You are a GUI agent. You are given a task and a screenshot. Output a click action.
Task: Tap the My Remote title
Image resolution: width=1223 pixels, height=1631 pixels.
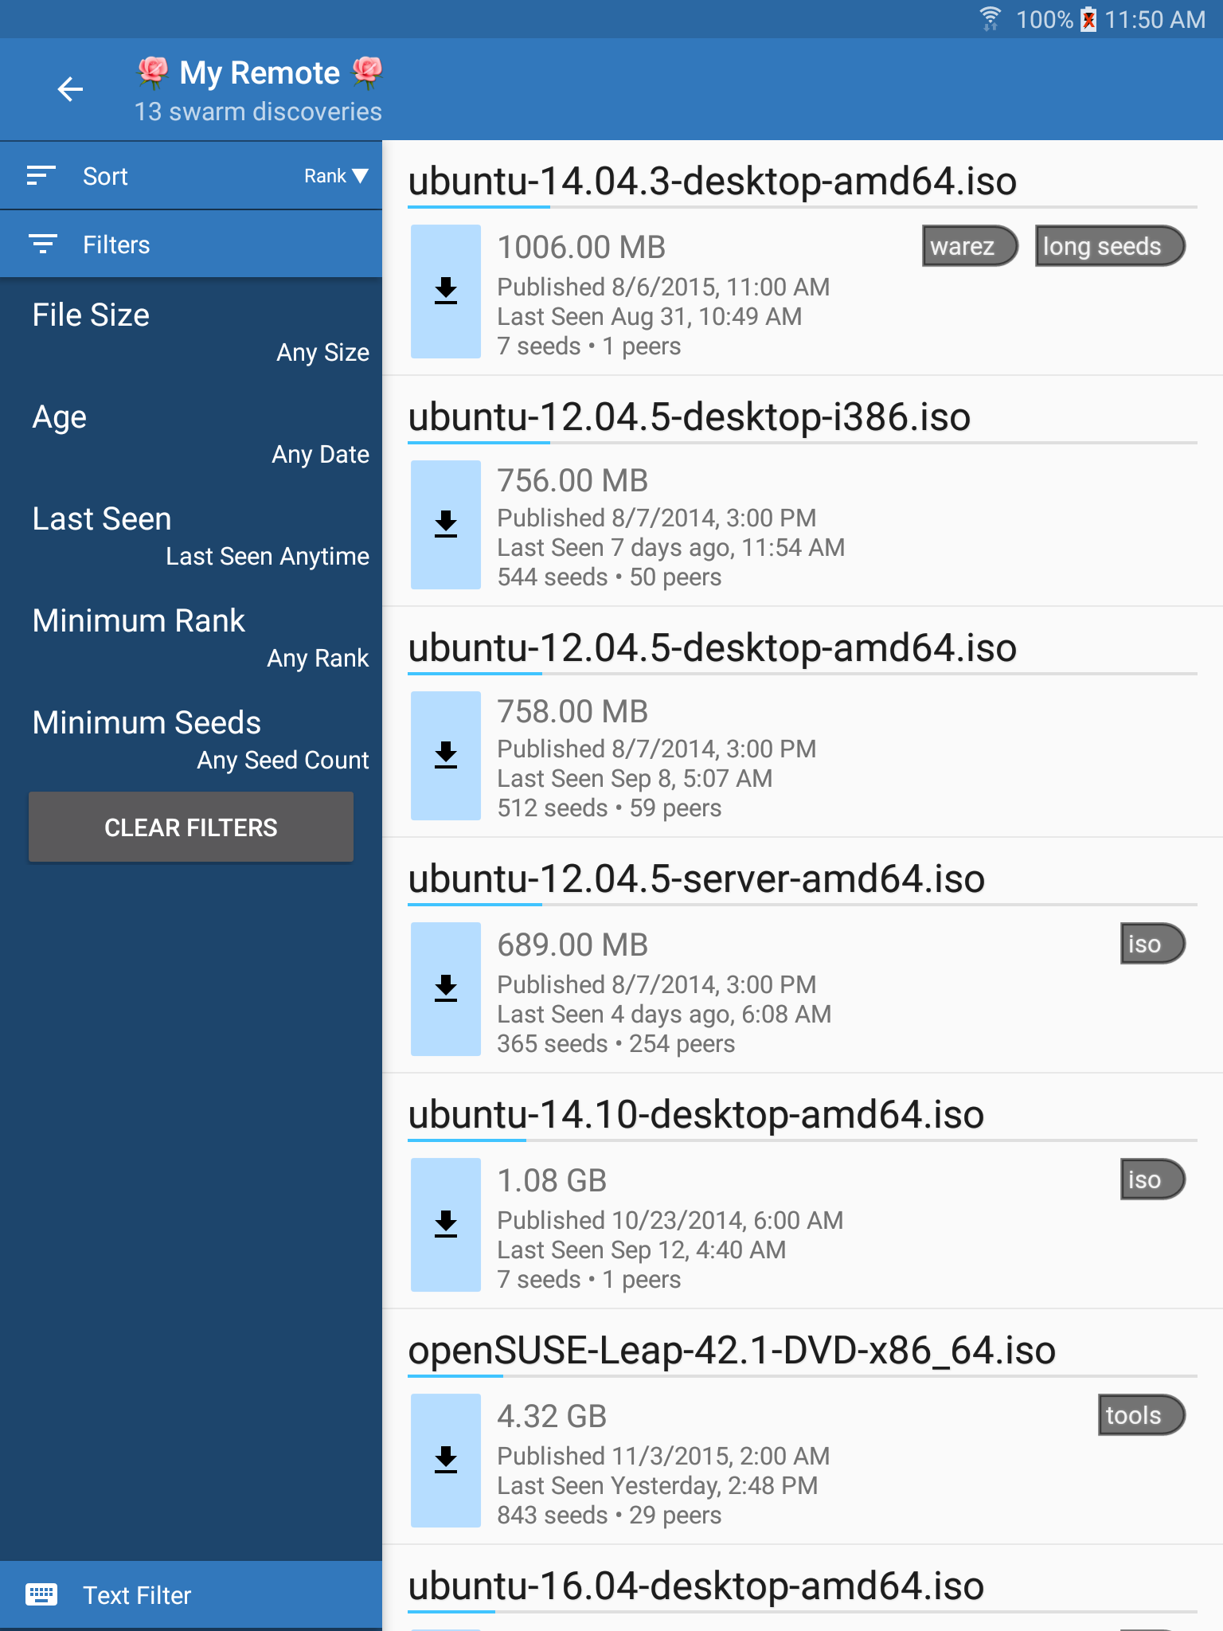point(260,73)
